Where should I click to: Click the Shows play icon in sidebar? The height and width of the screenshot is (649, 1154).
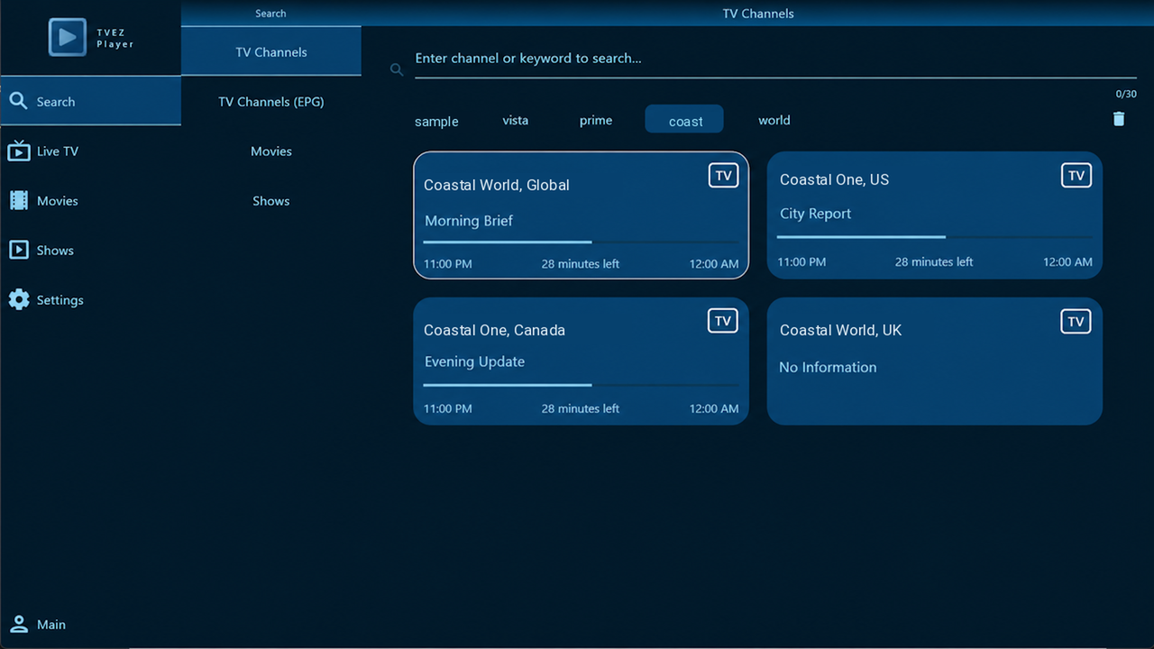(x=19, y=250)
